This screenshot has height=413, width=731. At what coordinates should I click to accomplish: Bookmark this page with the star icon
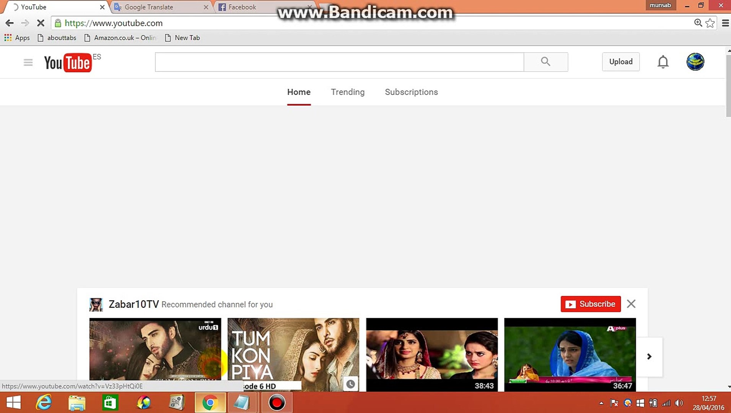coord(710,23)
